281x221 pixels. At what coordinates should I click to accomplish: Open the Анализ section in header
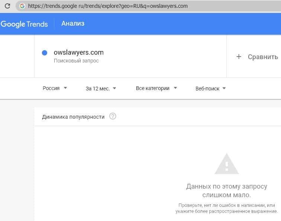[73, 24]
